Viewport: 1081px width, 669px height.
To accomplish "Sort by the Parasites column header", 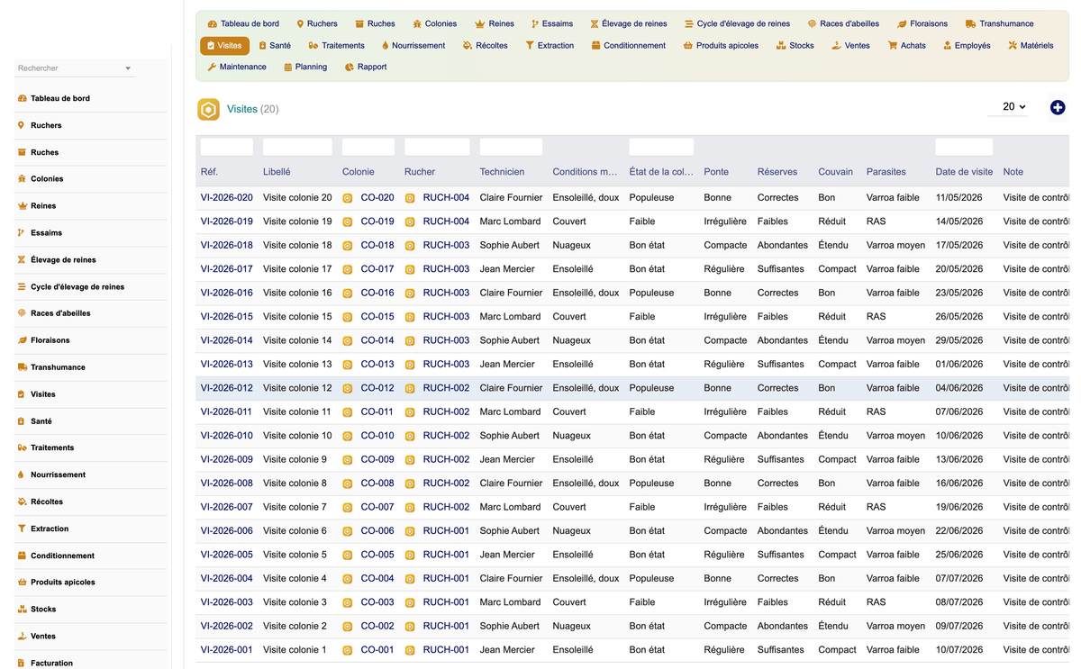I will 886,172.
